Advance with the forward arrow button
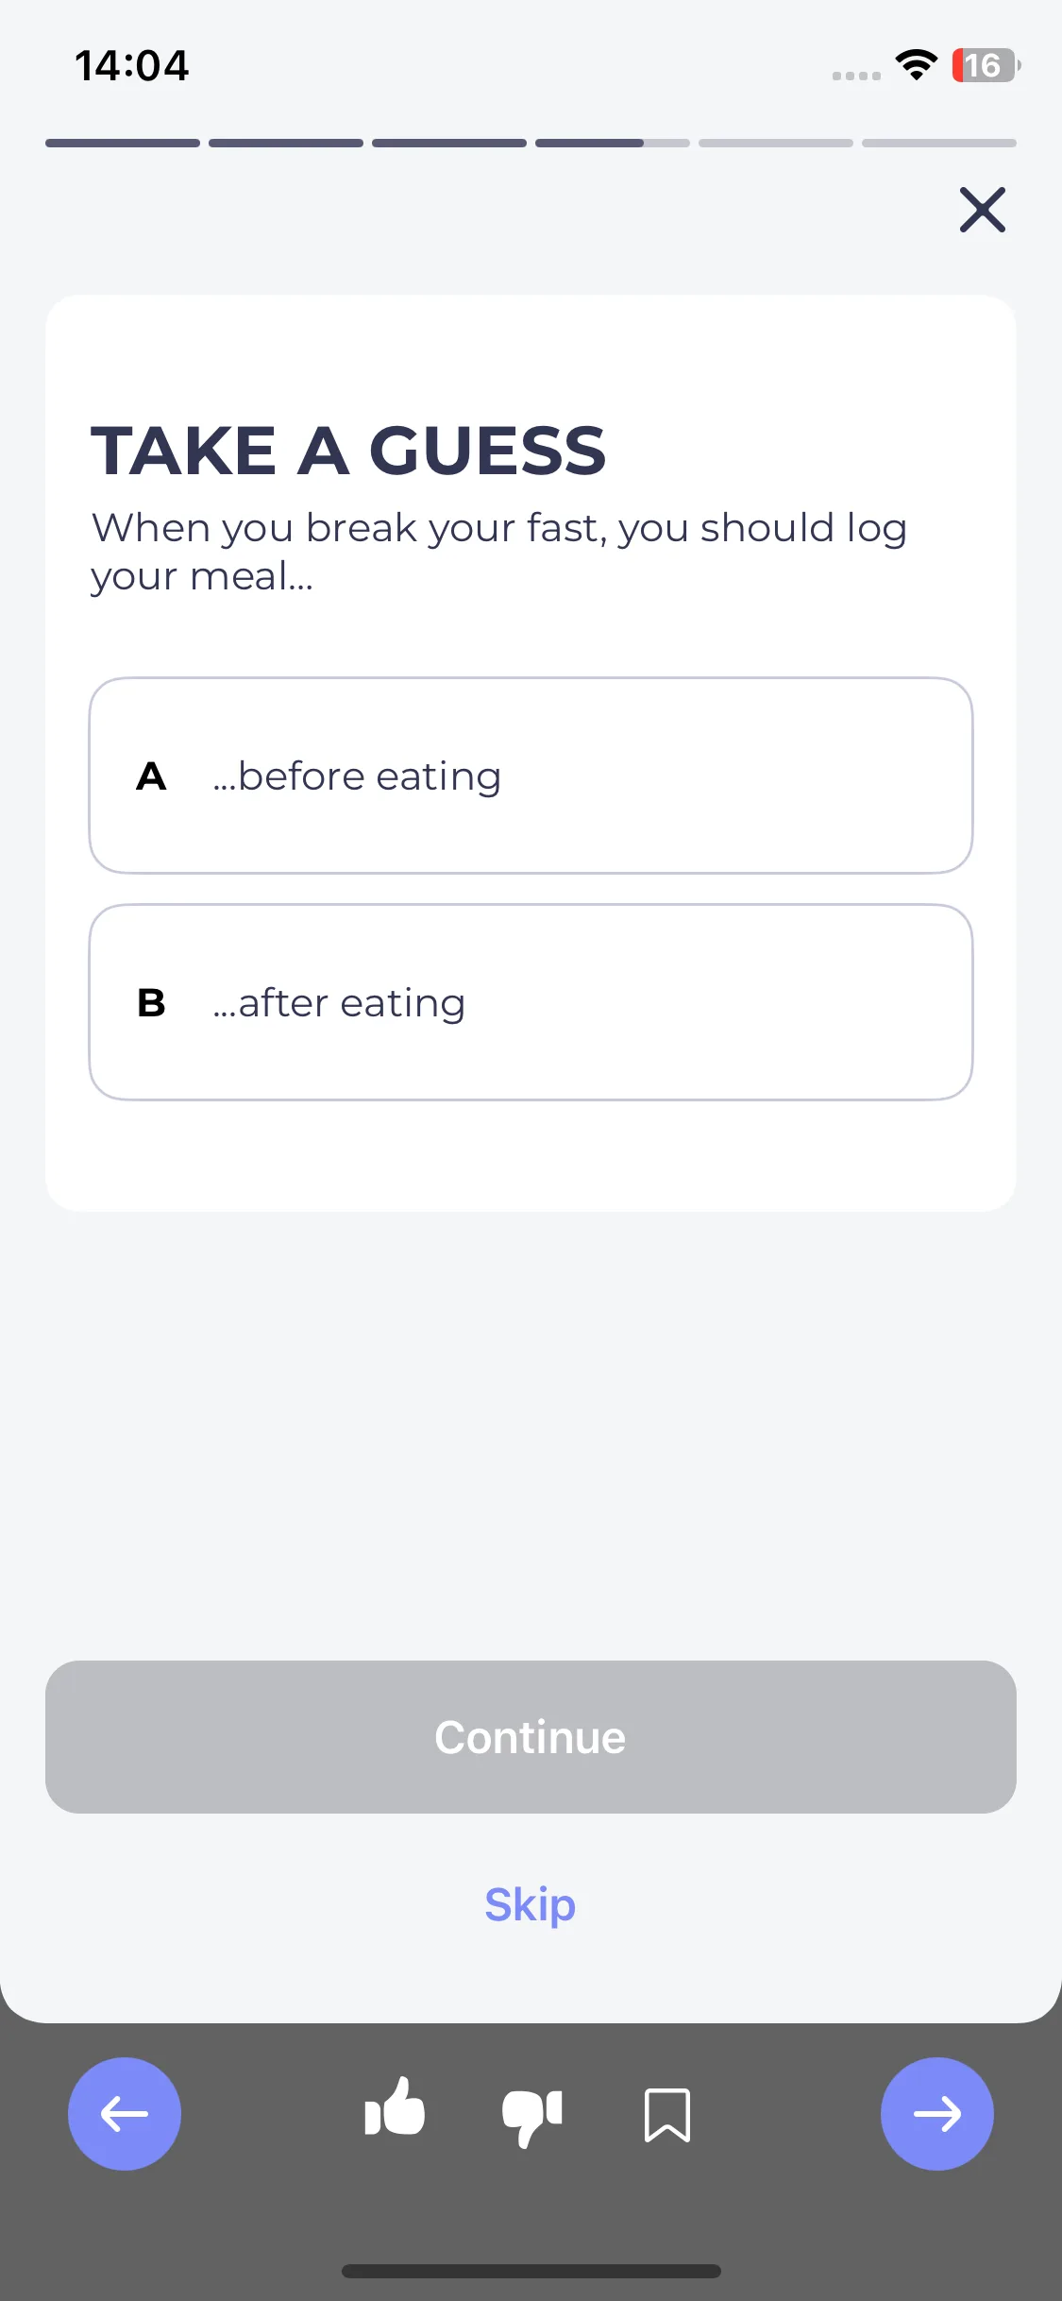This screenshot has width=1062, height=2301. pos(937,2114)
